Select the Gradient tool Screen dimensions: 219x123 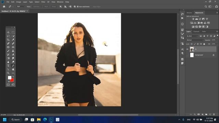[8, 58]
